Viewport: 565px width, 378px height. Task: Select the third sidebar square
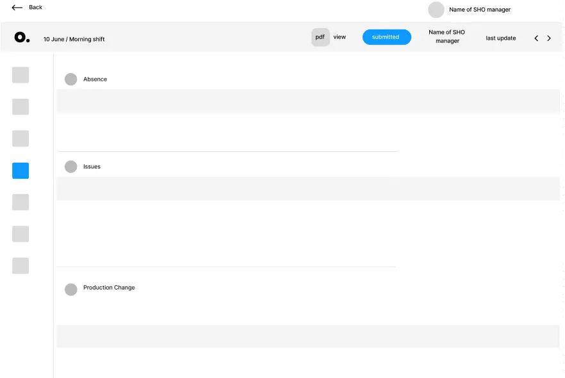click(x=20, y=138)
